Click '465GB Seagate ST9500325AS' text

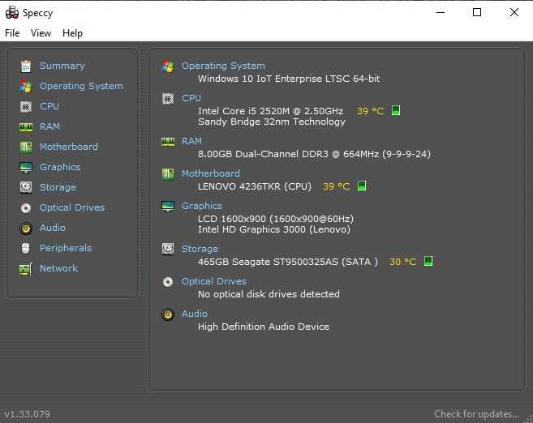click(268, 262)
